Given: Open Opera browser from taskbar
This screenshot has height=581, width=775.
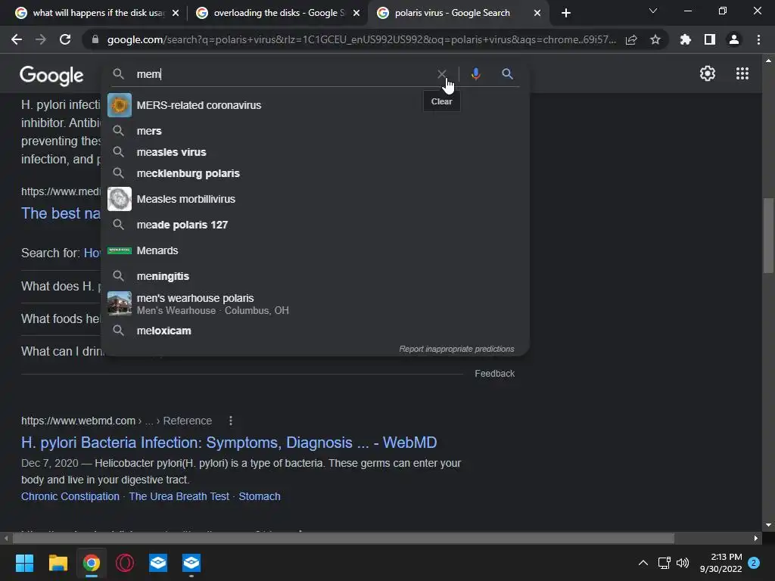Looking at the screenshot, I should click(x=125, y=563).
